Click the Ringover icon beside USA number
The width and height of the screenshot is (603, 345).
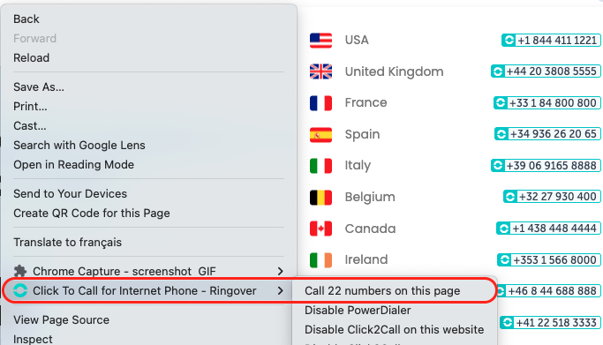[509, 40]
